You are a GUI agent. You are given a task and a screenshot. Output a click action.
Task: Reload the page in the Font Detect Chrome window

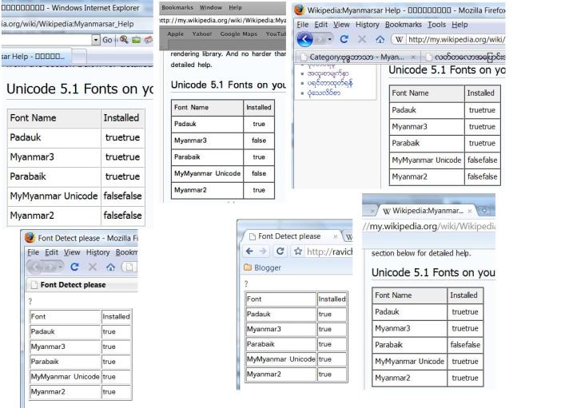[x=280, y=252]
